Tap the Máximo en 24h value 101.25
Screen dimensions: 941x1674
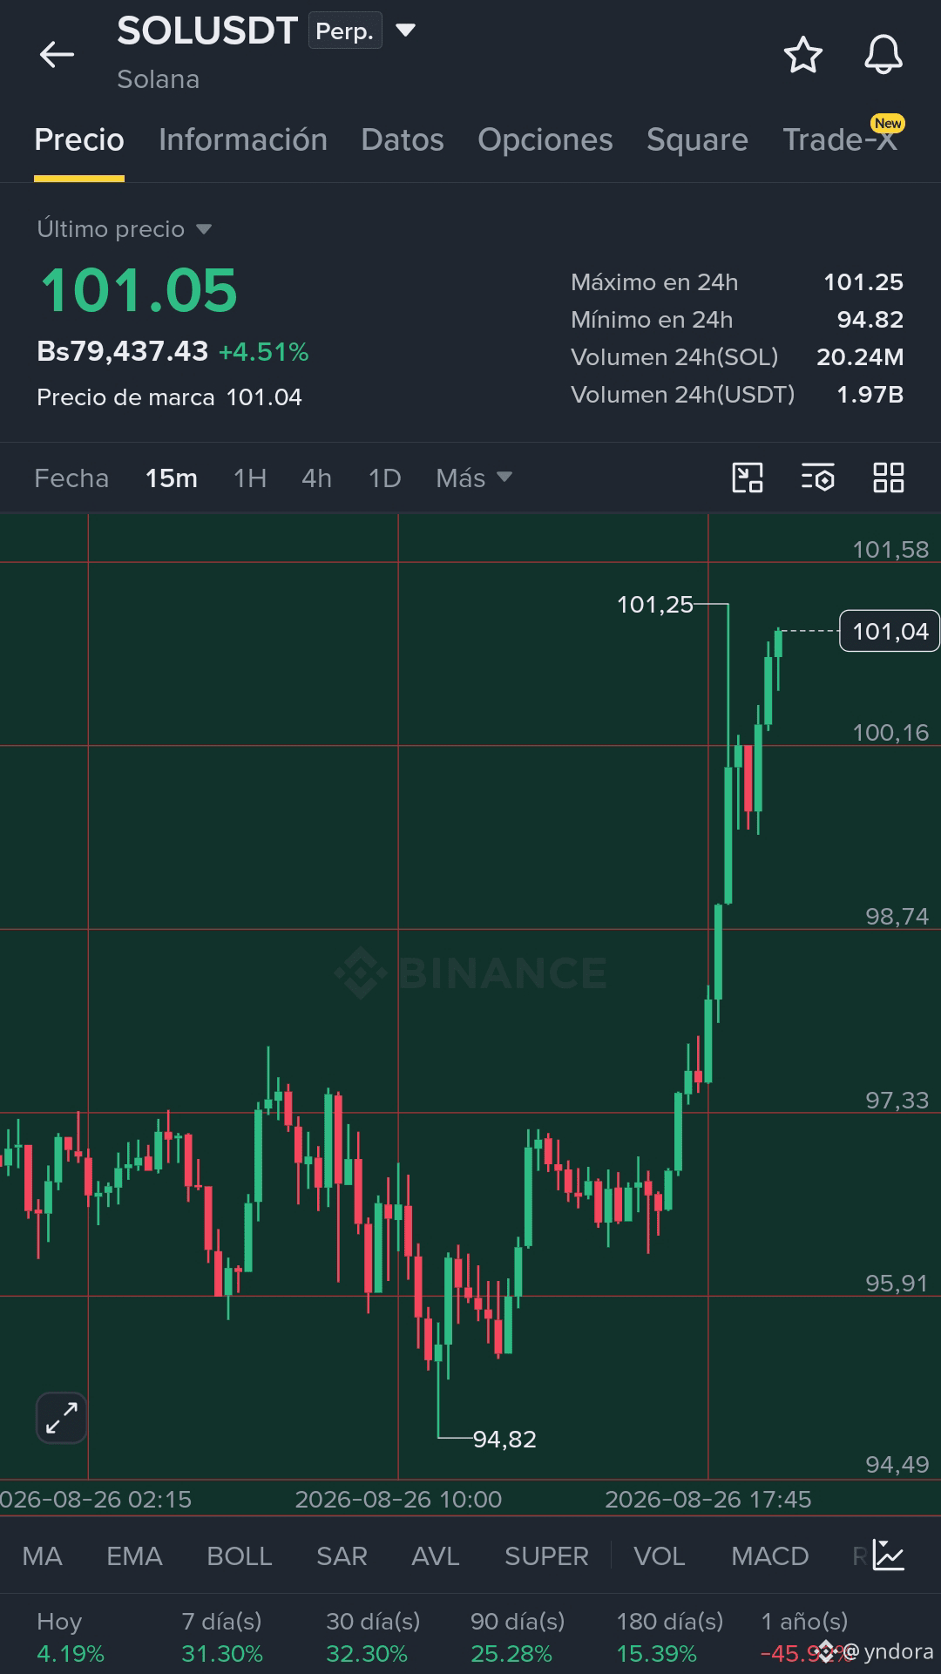point(863,282)
